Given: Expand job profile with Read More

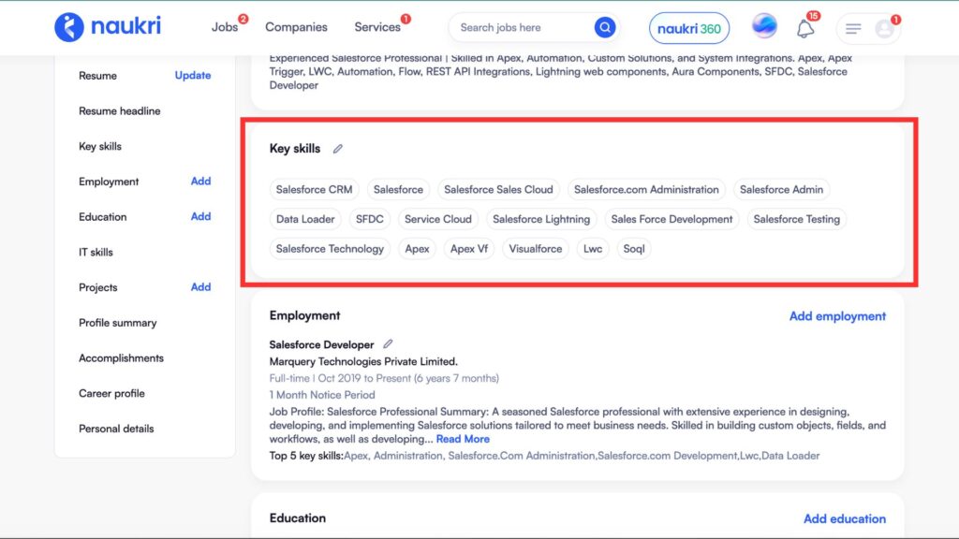Looking at the screenshot, I should 463,439.
